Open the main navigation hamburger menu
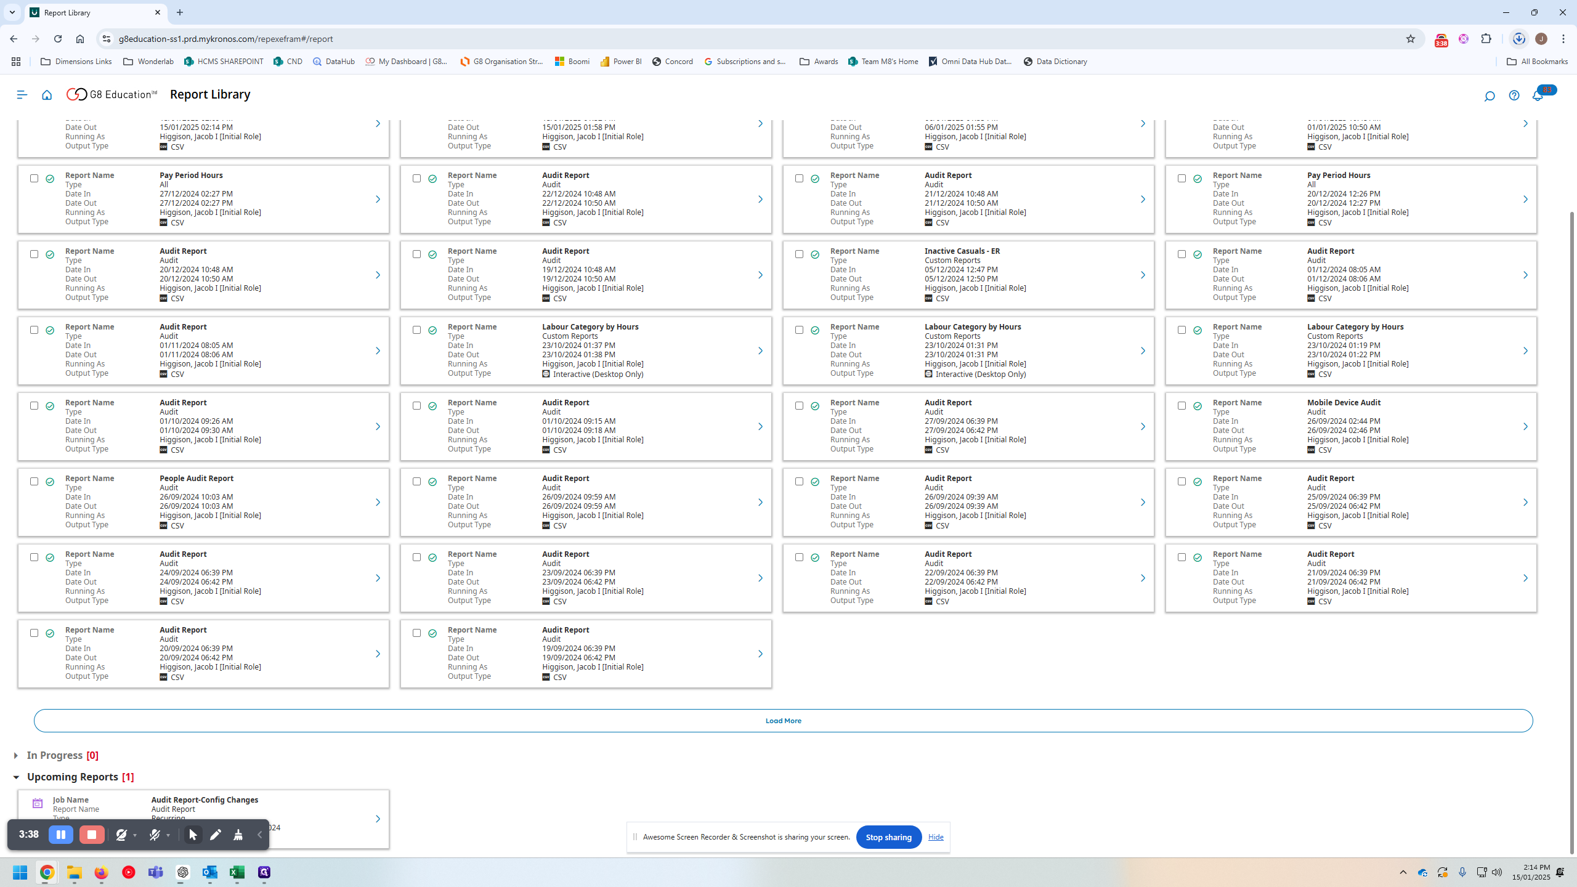This screenshot has width=1577, height=887. [22, 95]
